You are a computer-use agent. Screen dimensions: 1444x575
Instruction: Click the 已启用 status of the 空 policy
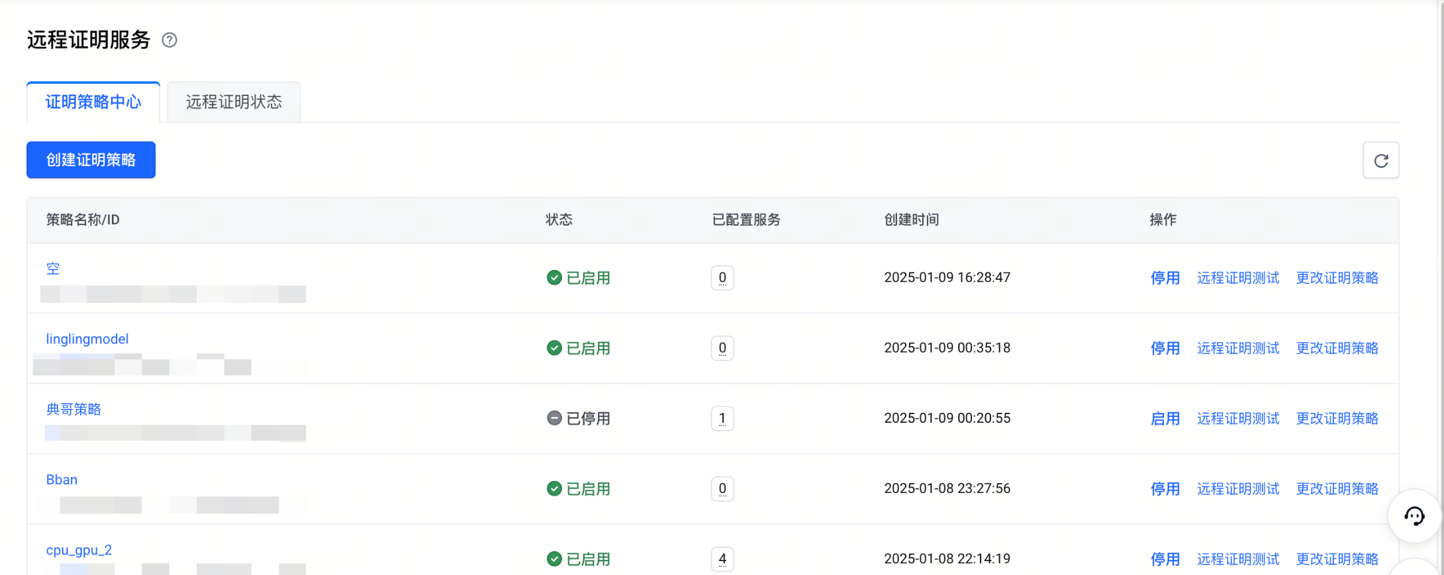(x=579, y=278)
